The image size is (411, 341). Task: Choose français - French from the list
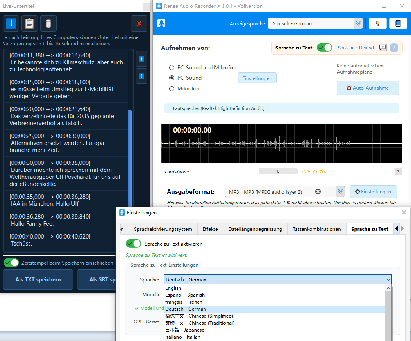point(274,302)
